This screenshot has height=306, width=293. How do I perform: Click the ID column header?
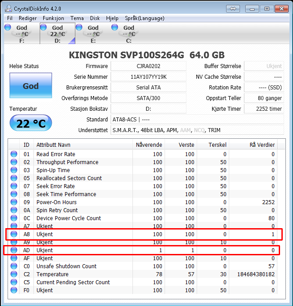(x=26, y=145)
